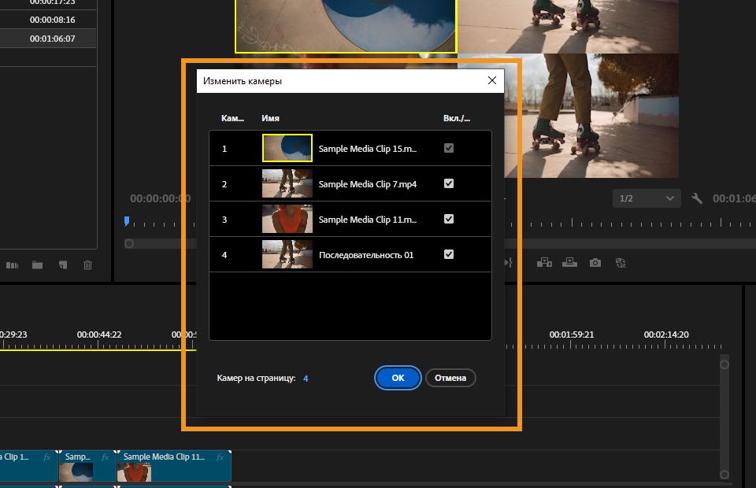Click the trash Delete icon in Project panel
The height and width of the screenshot is (488, 756).
(88, 265)
